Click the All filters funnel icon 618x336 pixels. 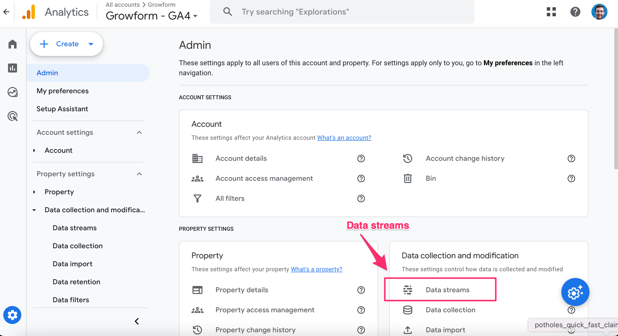point(197,198)
